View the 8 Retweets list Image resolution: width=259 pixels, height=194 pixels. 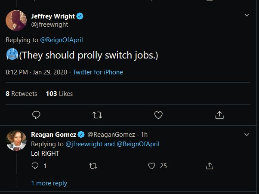pyautogui.click(x=22, y=93)
